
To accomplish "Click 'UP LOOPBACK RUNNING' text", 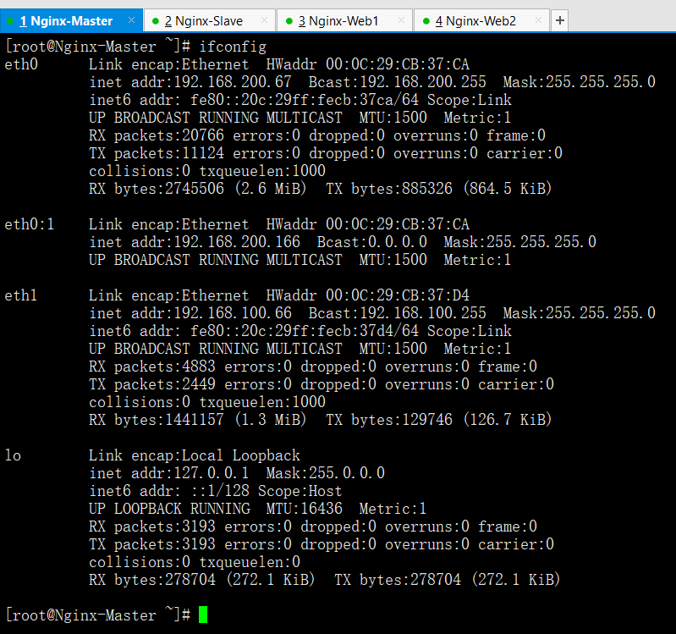I will pyautogui.click(x=169, y=509).
